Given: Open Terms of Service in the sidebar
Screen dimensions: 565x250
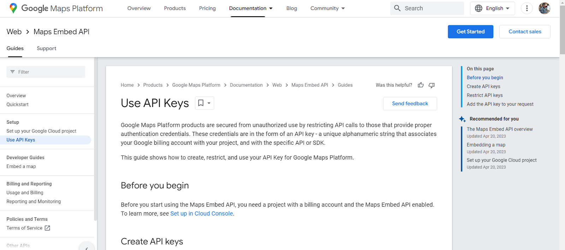Looking at the screenshot, I should [24, 228].
